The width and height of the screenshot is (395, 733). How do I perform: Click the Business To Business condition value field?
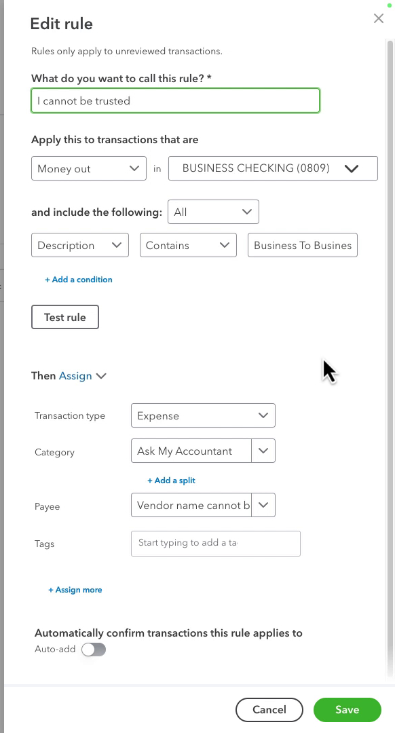tap(303, 245)
